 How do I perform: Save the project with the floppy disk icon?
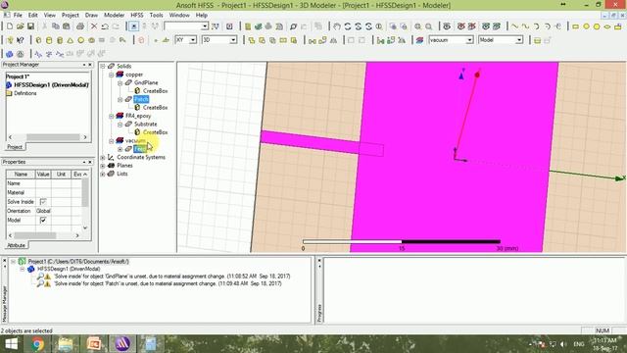point(30,26)
